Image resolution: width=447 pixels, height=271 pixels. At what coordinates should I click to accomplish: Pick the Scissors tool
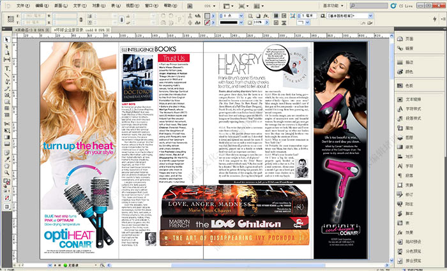(x=7, y=124)
